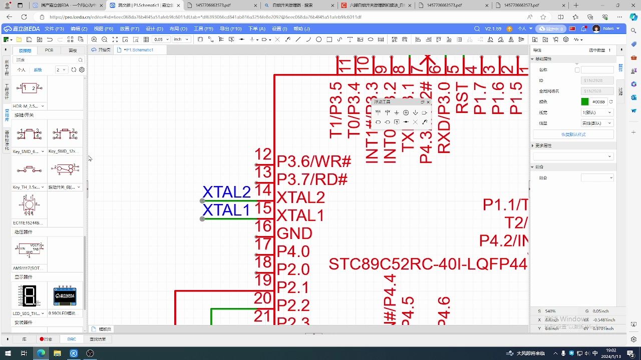
Task: Close the floating toolbox panel
Action: [x=428, y=102]
